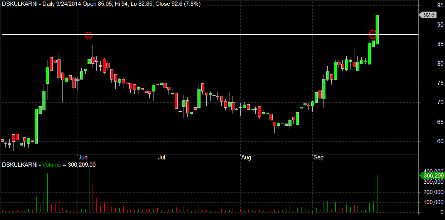Click the 85 price axis label

click(x=440, y=44)
